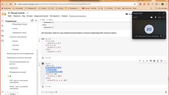Go to Приведение типов section
The image size is (169, 95).
tap(19, 33)
